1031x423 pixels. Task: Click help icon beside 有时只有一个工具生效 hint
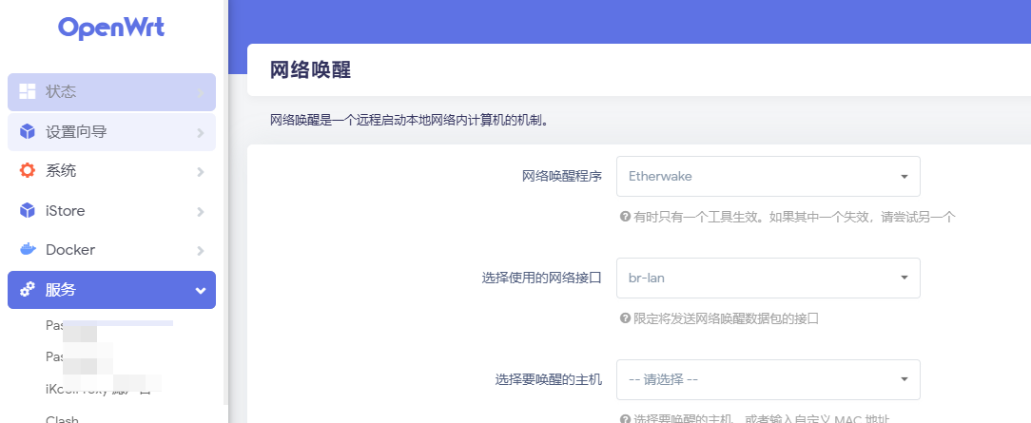point(625,217)
